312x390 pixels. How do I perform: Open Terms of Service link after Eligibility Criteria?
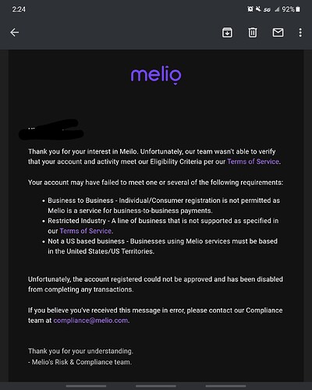(x=253, y=161)
